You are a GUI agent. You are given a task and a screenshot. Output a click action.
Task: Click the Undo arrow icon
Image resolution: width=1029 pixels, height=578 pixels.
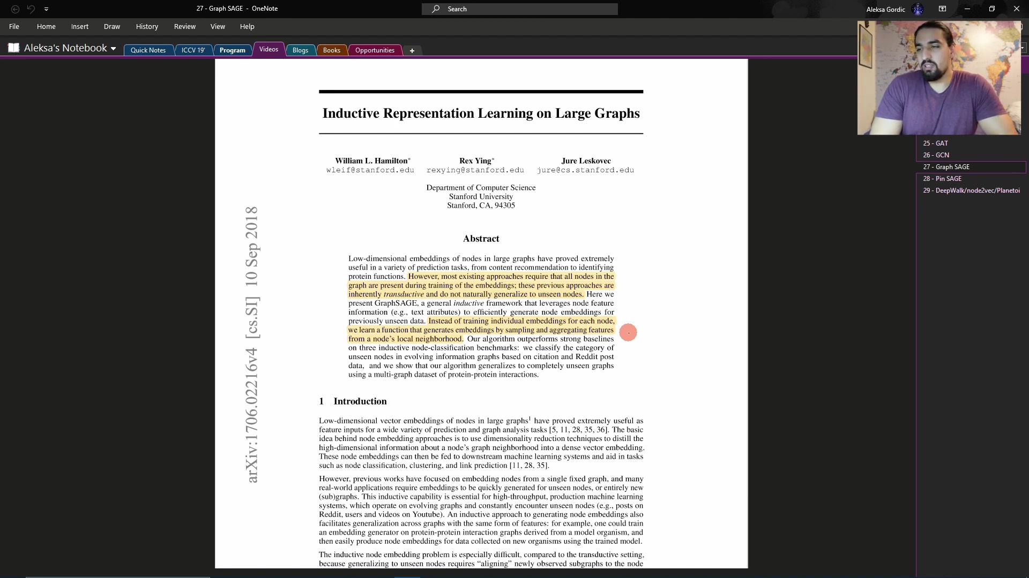pos(31,9)
